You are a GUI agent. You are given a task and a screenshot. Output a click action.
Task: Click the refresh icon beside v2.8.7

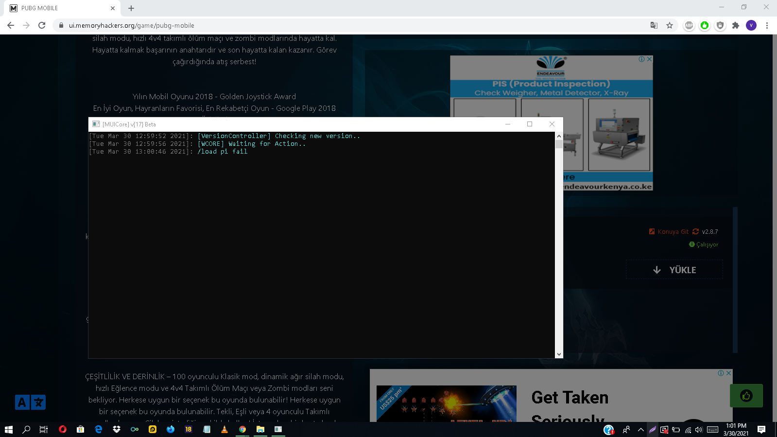coord(695,232)
